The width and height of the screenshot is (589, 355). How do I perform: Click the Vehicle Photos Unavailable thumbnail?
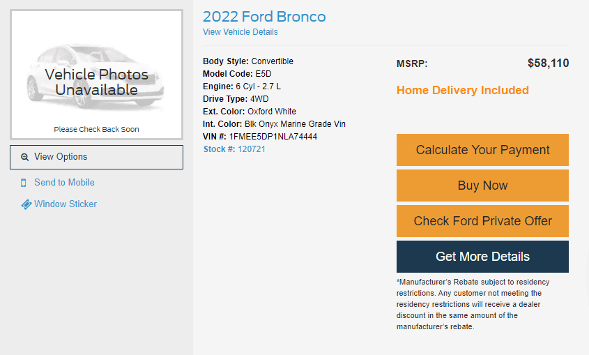(96, 75)
